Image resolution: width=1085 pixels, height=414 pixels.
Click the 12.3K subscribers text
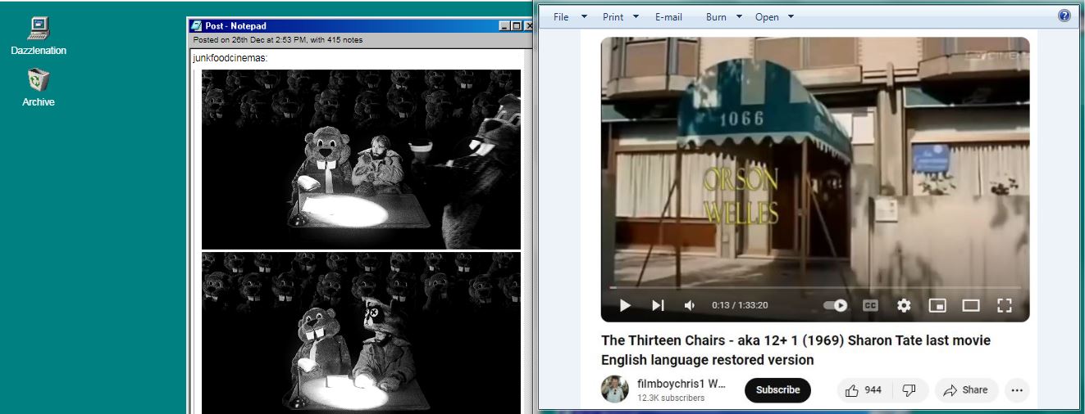tap(671, 398)
